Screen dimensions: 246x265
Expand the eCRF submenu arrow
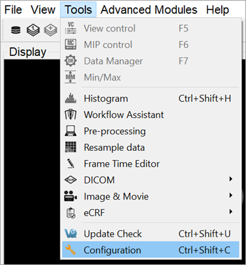pos(231,212)
